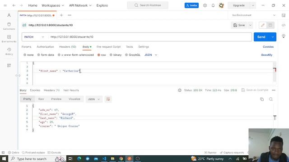
Task: Expand the Workspaces dropdown
Action: pos(53,5)
